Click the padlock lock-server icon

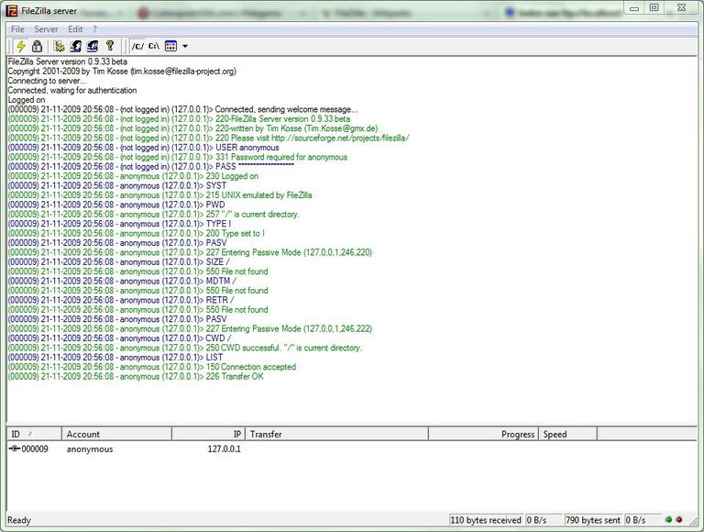[x=38, y=46]
